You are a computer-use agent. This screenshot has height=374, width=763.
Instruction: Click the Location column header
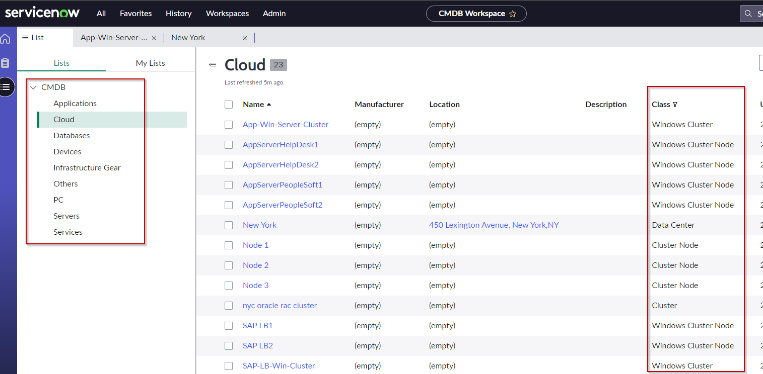pyautogui.click(x=444, y=105)
